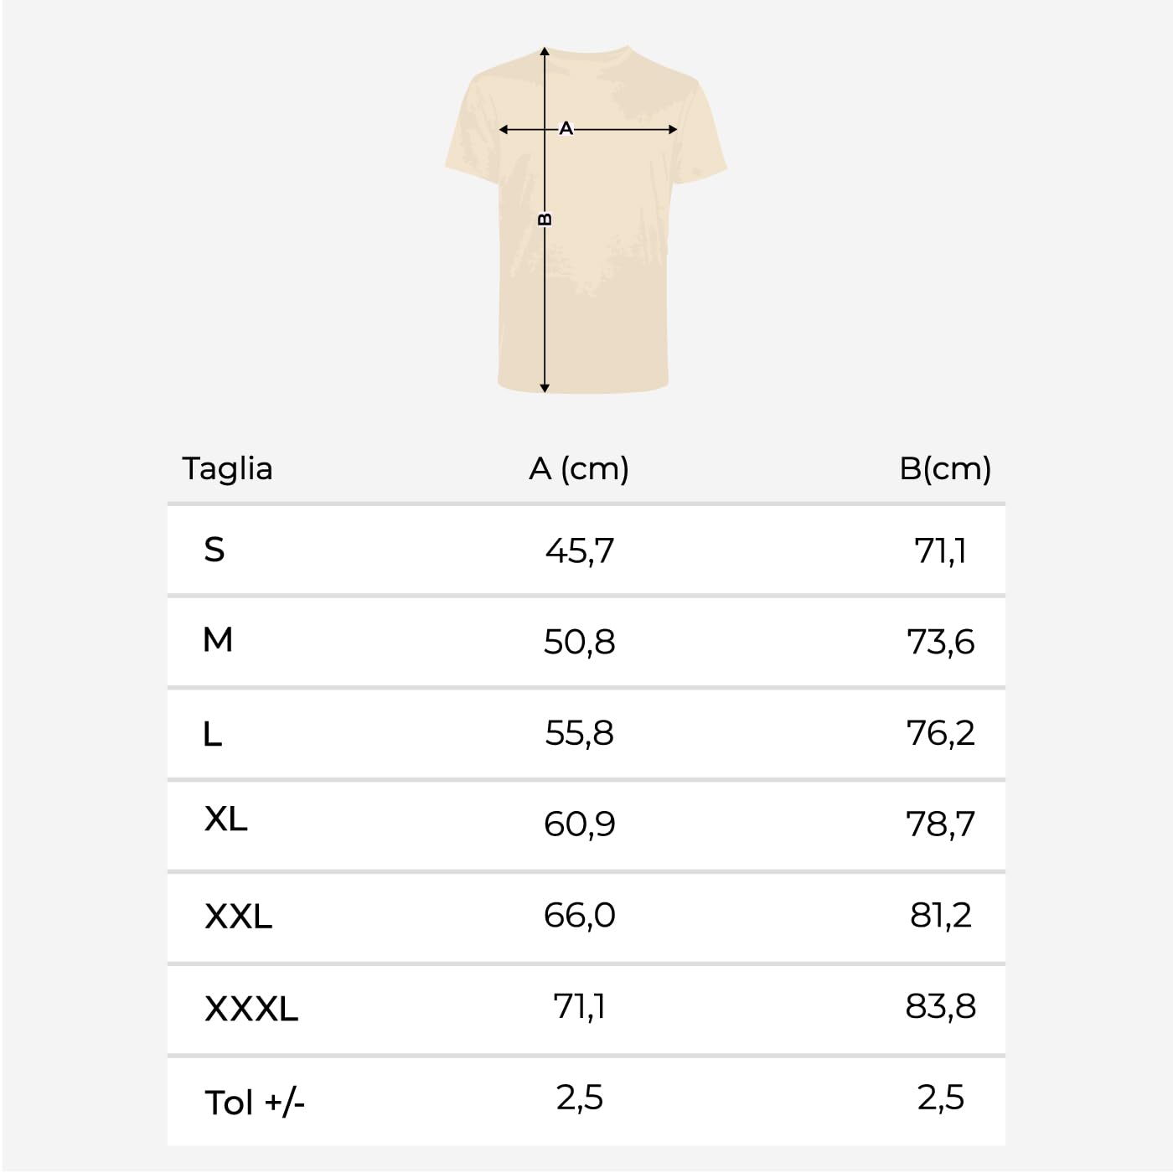The height and width of the screenshot is (1173, 1173).
Task: Click the Tol +/- row label
Action: 255,1103
